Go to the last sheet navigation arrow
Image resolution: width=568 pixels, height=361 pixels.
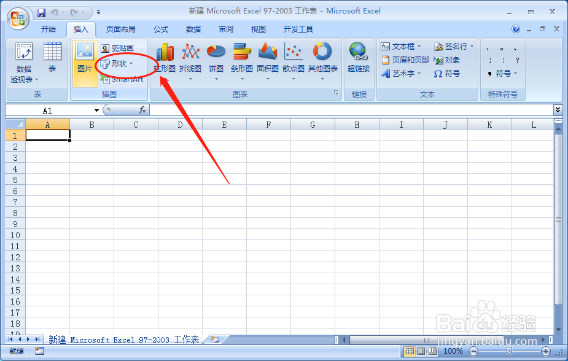37,340
